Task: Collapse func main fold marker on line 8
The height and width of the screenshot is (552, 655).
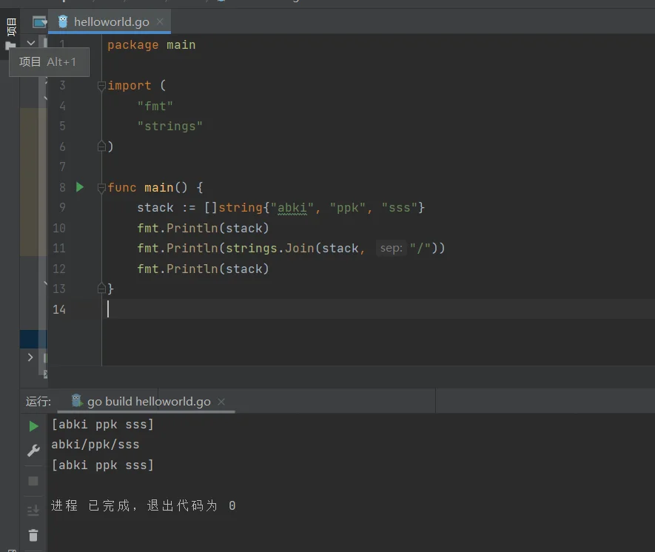Action: [x=101, y=188]
